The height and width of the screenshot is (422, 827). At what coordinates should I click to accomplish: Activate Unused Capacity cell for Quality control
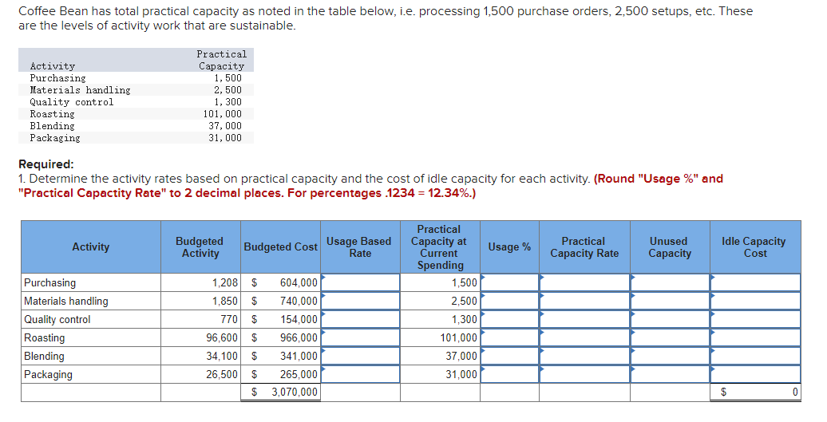[x=670, y=319]
